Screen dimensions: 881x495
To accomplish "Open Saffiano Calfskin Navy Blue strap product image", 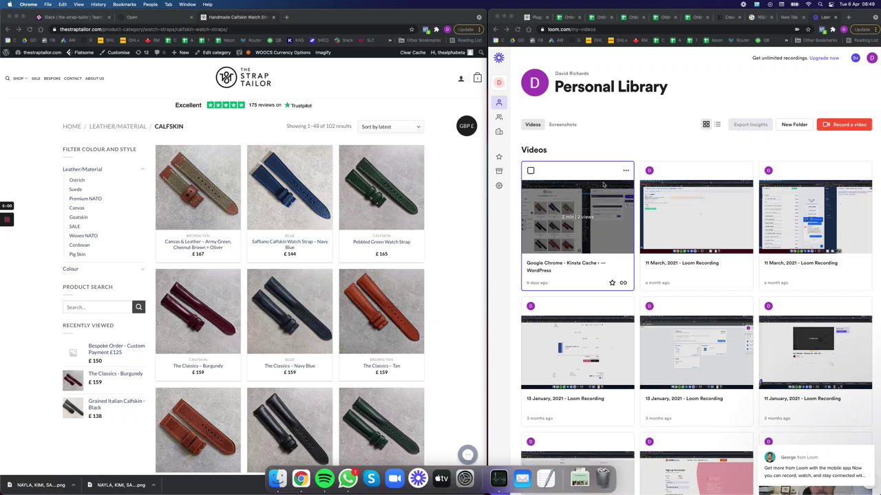I will coord(290,187).
